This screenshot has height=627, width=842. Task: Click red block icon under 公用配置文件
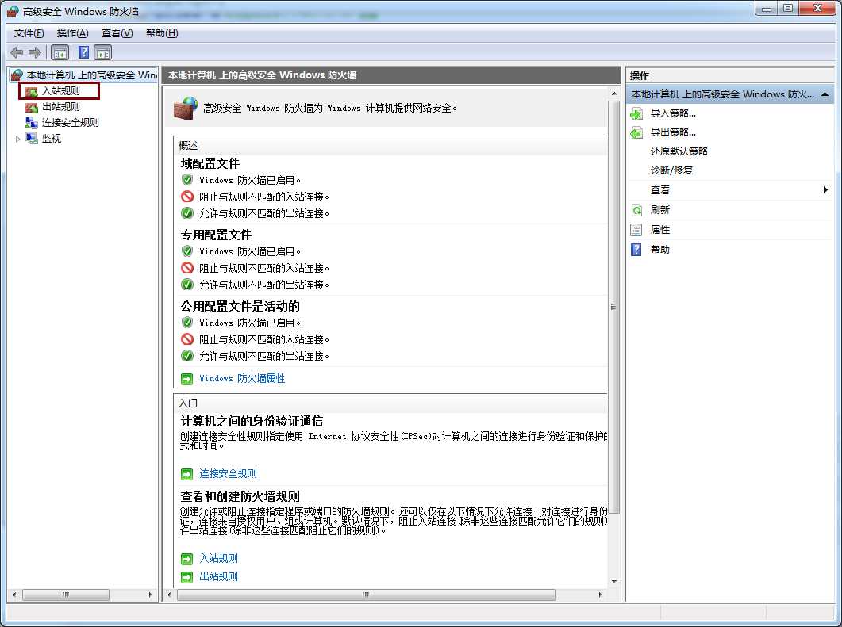[x=186, y=339]
